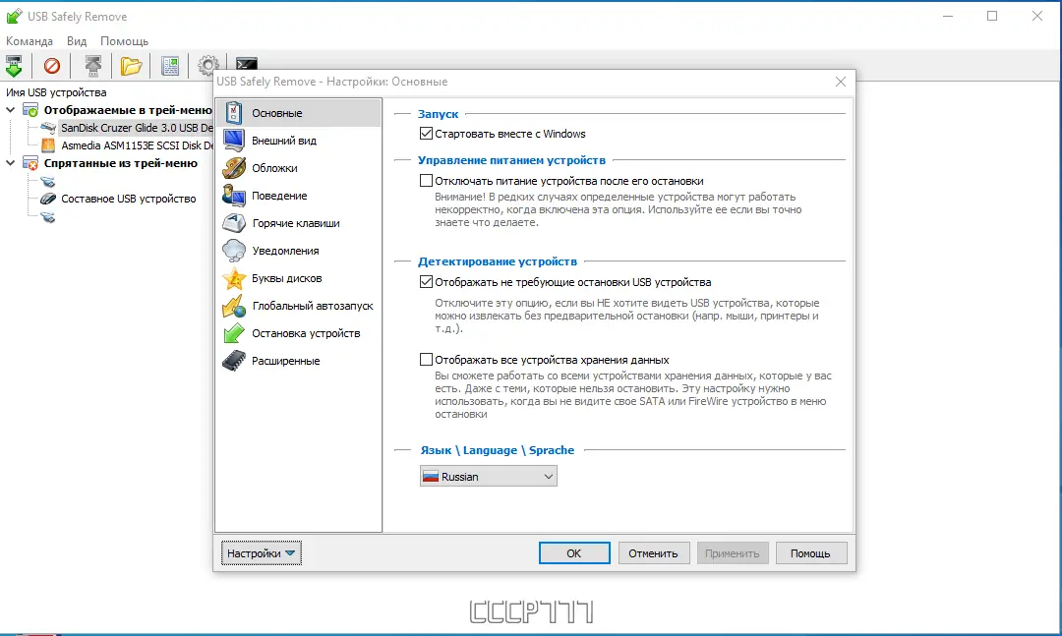The image size is (1062, 636).
Task: Select the Составное USB устройство row
Action: tap(129, 199)
